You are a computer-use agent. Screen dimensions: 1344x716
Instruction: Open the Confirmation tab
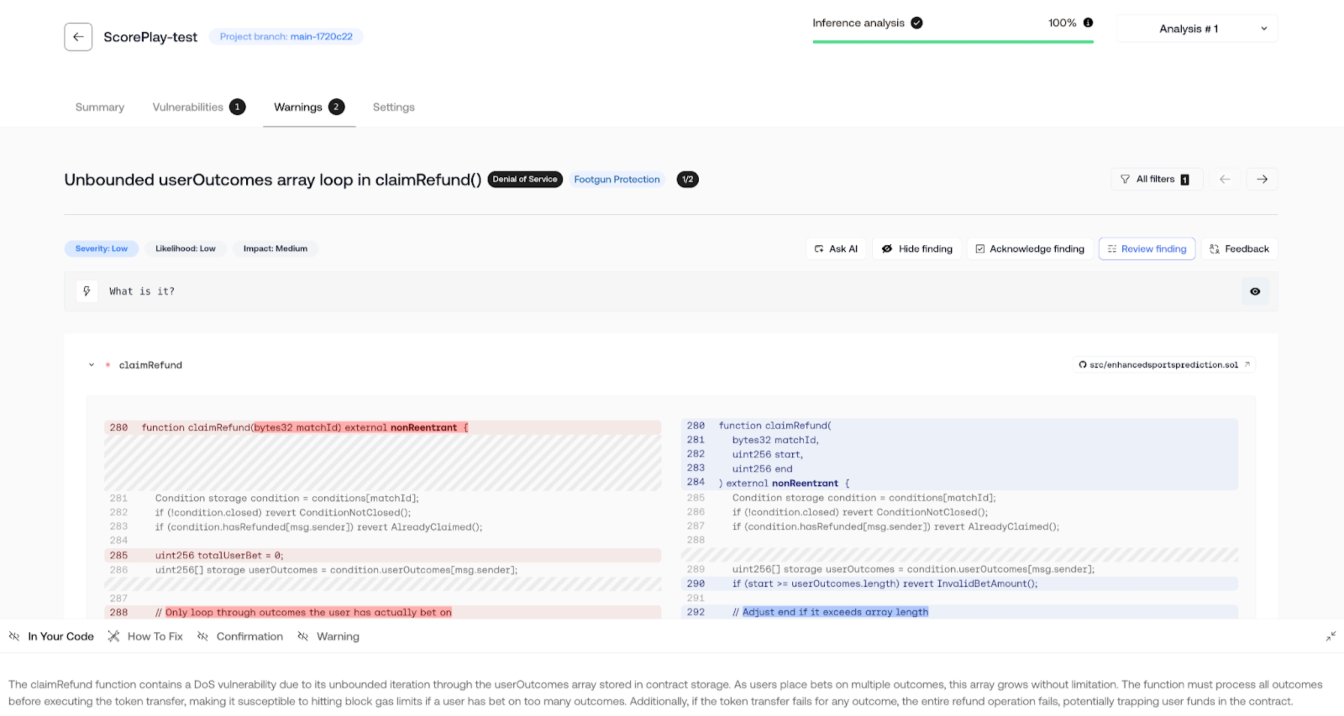click(240, 636)
